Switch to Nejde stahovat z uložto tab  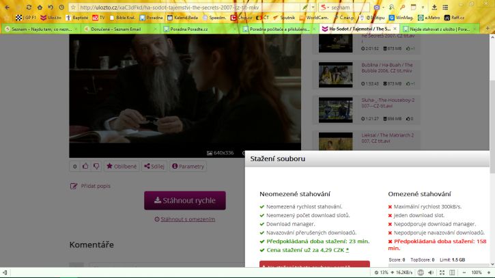click(440, 29)
